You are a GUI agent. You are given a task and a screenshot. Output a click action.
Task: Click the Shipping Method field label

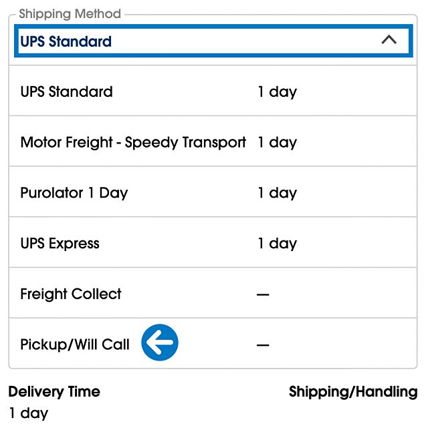click(x=70, y=14)
